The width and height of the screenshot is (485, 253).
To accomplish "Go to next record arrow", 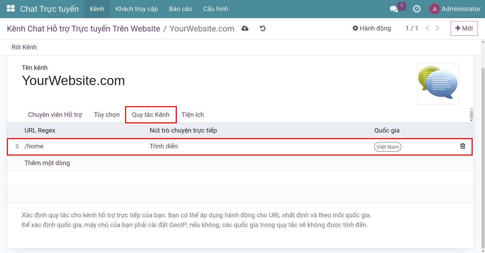I will (x=437, y=28).
